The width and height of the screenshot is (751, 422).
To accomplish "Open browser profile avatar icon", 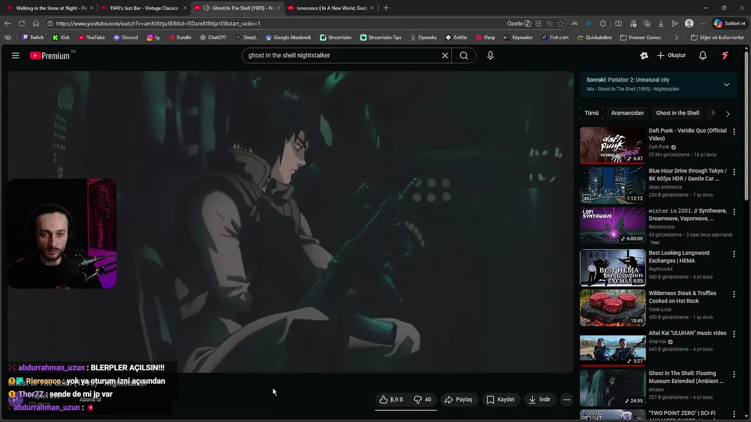I will pyautogui.click(x=689, y=23).
